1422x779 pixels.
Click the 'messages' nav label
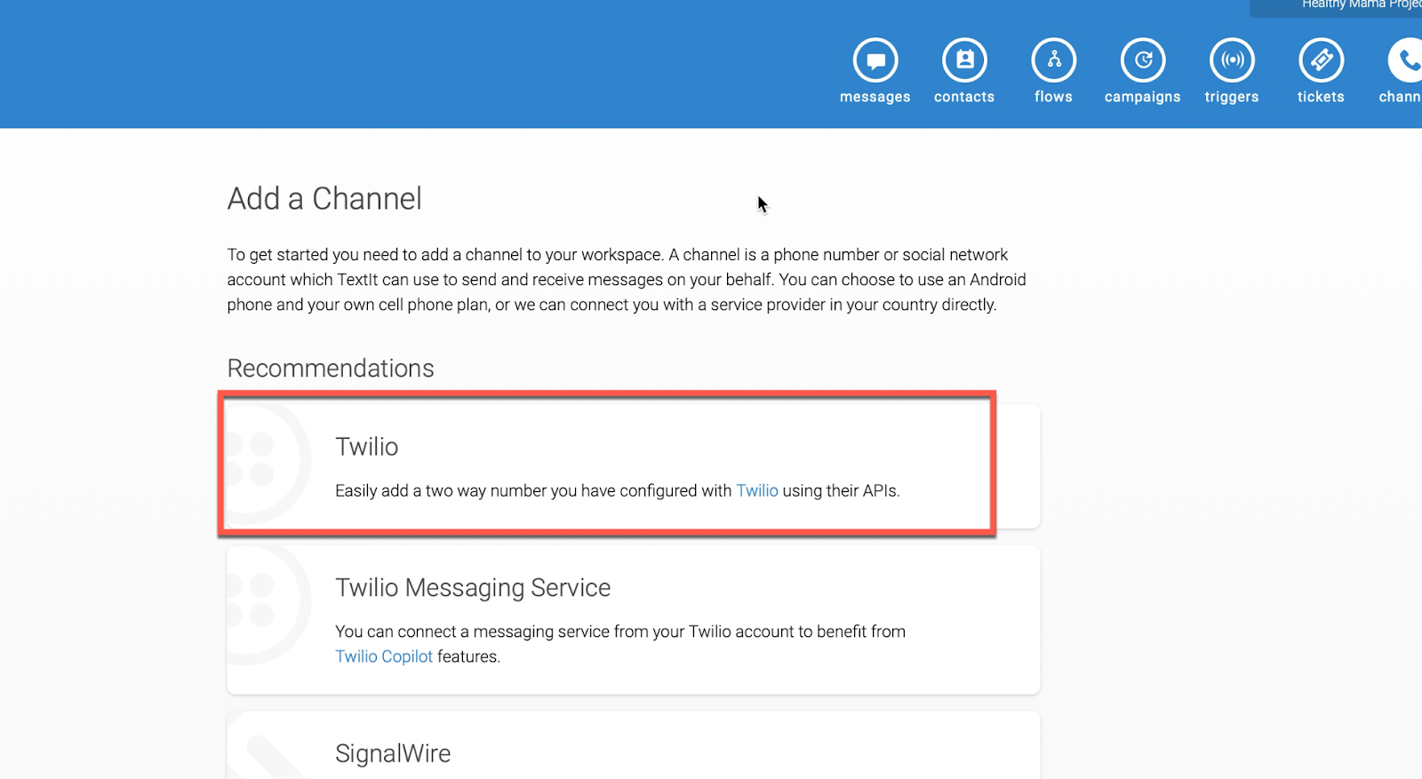(x=875, y=97)
